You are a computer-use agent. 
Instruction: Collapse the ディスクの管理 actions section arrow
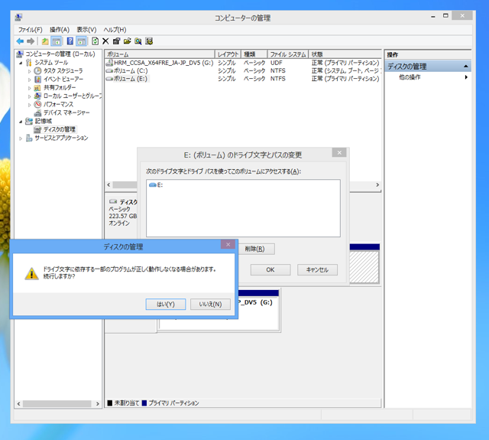465,67
